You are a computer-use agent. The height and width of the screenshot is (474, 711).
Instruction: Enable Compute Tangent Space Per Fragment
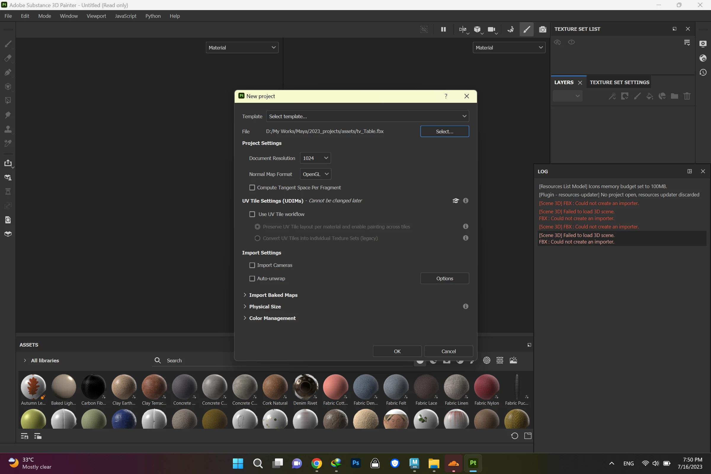pyautogui.click(x=252, y=188)
